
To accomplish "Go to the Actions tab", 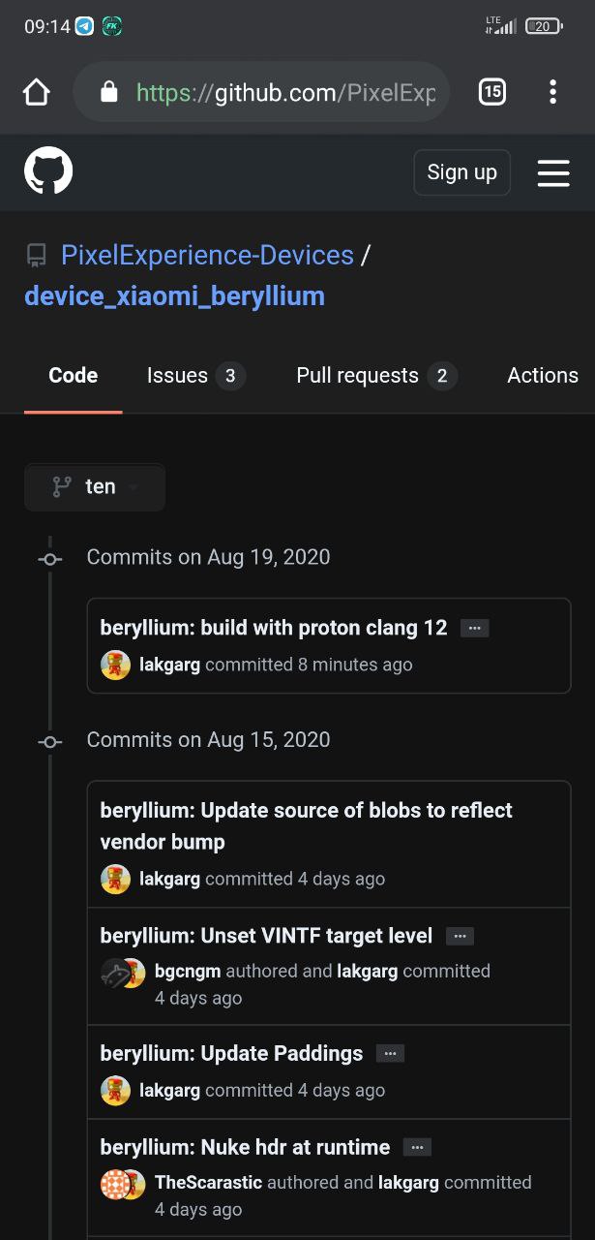I will click(542, 376).
